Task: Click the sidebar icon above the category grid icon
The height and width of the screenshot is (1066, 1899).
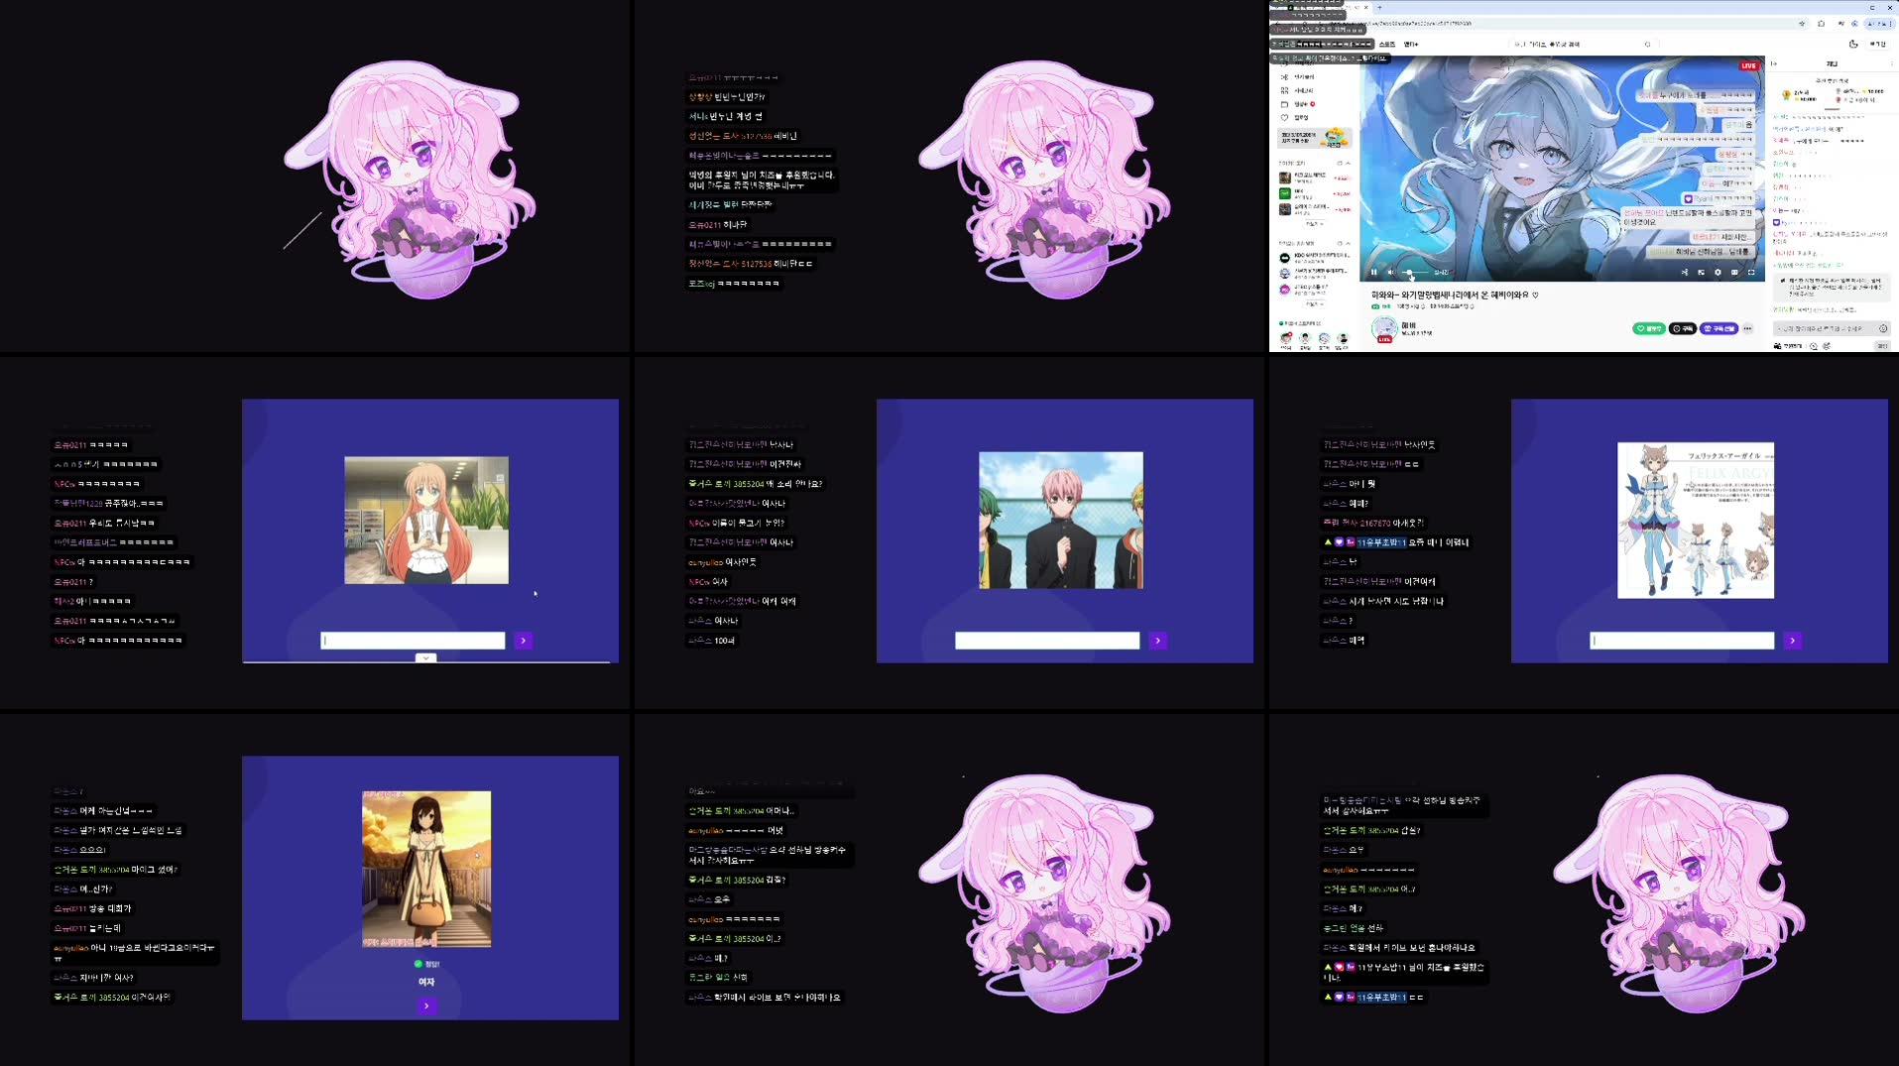Action: point(1284,76)
